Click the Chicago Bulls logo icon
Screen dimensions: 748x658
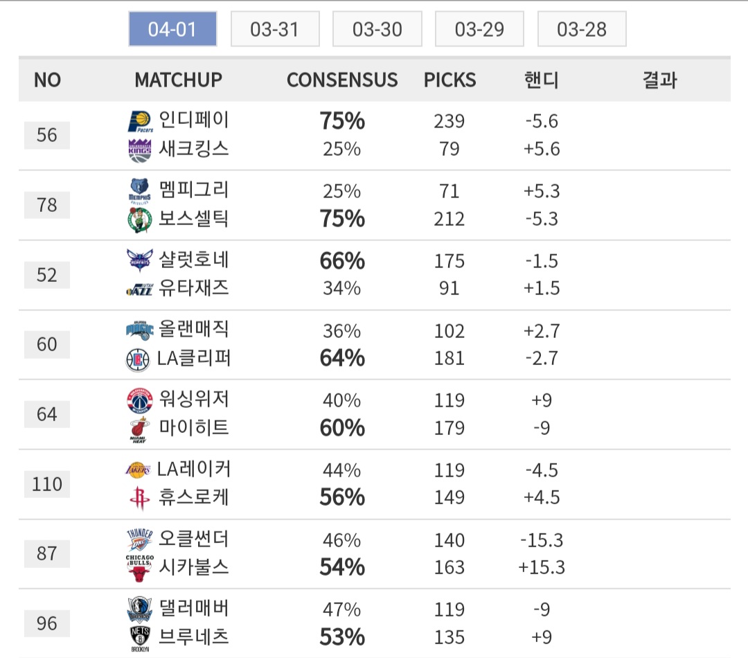pyautogui.click(x=139, y=568)
